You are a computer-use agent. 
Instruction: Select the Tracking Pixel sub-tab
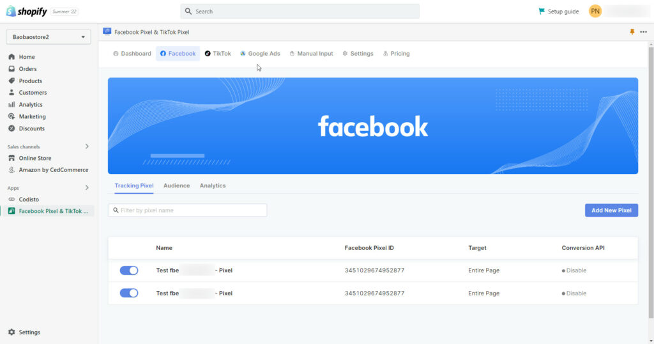tap(134, 186)
